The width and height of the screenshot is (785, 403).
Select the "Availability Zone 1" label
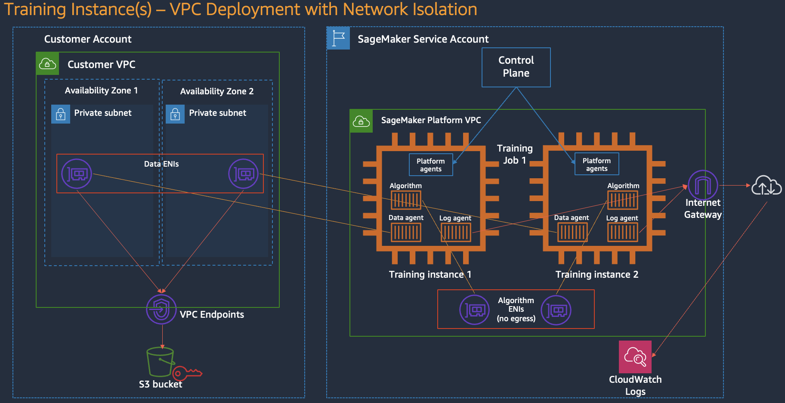point(101,90)
